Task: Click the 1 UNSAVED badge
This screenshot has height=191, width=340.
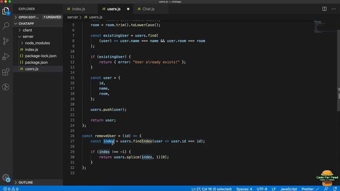Action: pos(52,17)
